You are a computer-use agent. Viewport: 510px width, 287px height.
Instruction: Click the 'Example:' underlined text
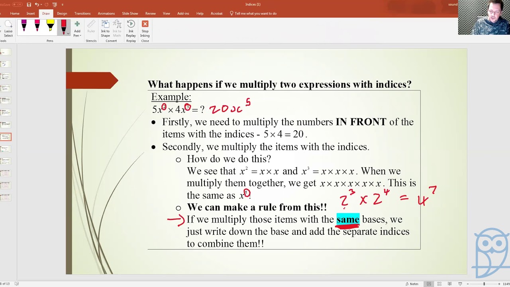[x=171, y=97]
